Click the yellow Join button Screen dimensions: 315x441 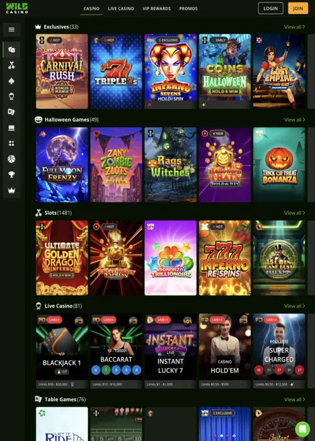pos(298,8)
